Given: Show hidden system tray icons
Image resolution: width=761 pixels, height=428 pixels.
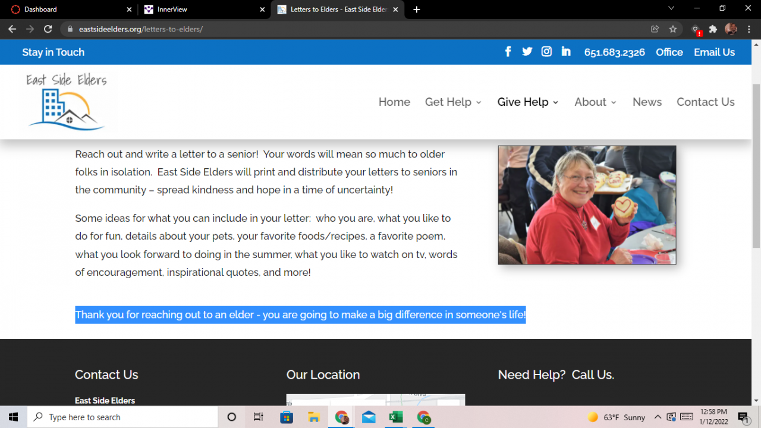Looking at the screenshot, I should (658, 417).
